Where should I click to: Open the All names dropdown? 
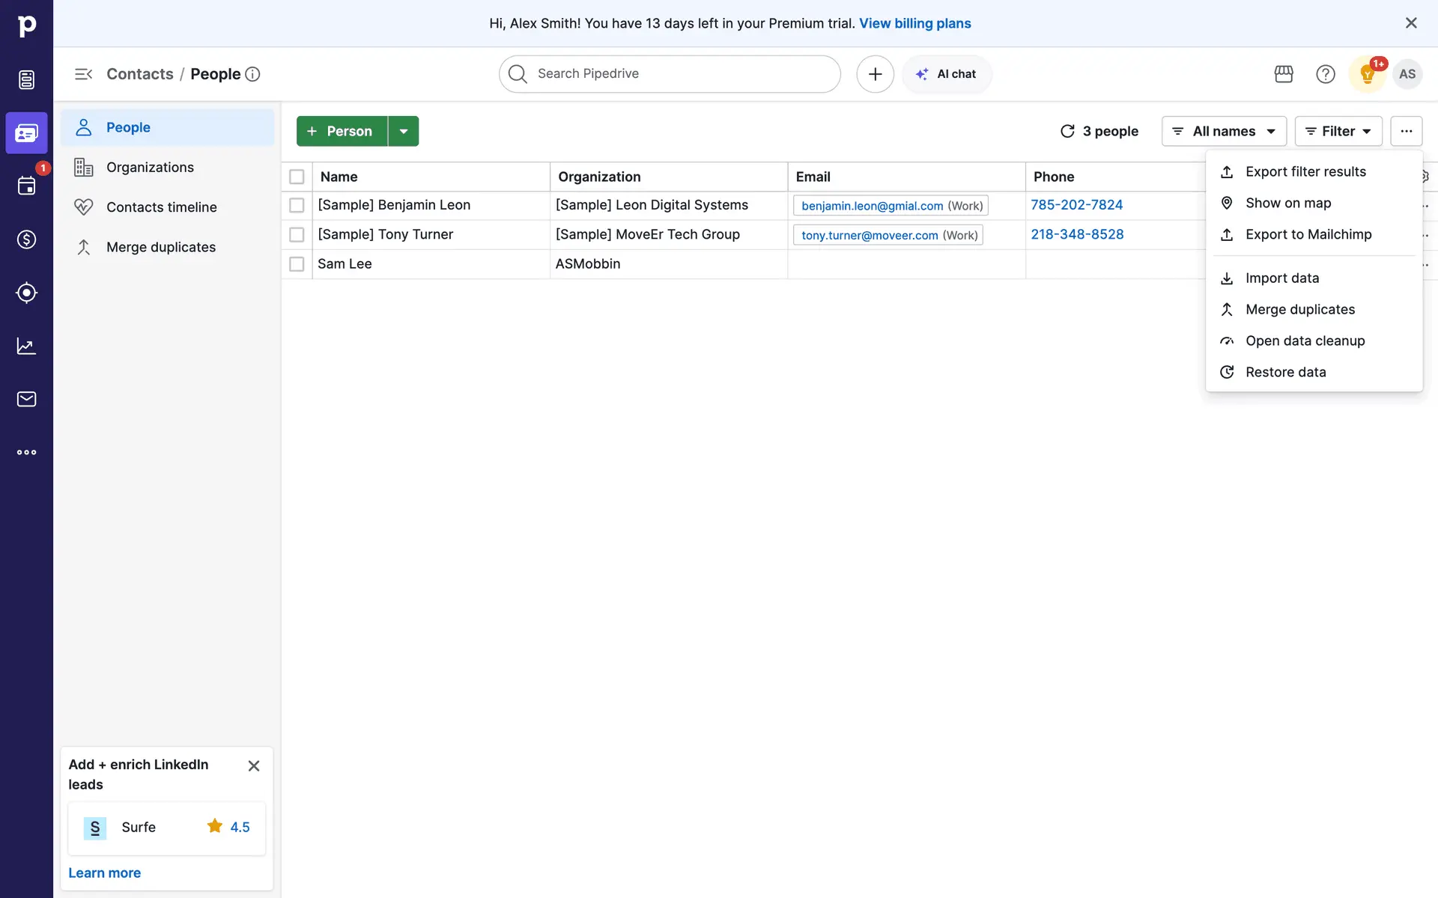click(x=1224, y=131)
